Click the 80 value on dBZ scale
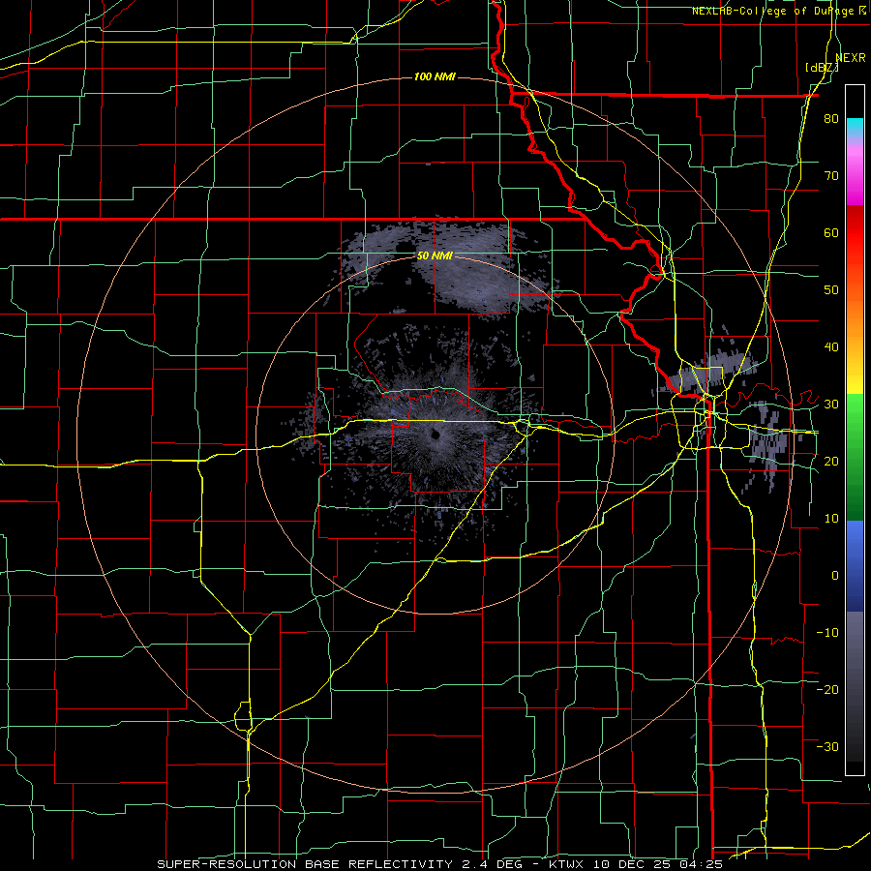The width and height of the screenshot is (871, 871). click(x=831, y=119)
